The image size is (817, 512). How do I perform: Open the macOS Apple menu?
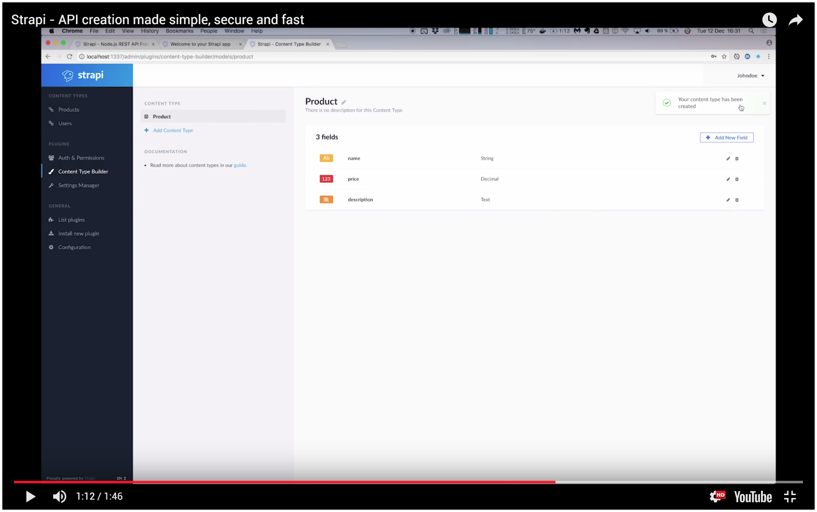[52, 31]
